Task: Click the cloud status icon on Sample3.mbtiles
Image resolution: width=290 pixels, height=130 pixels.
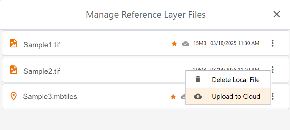Action: (183, 96)
